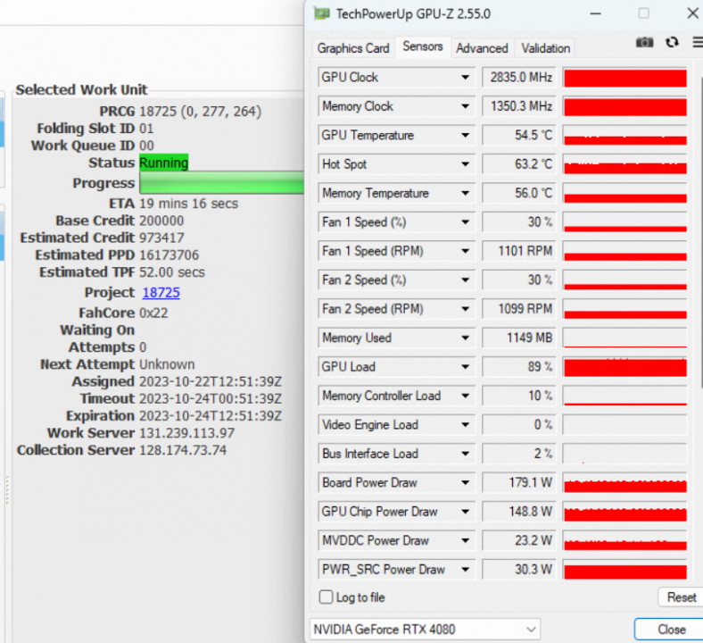703x643 pixels.
Task: Click the Board Power Draw graph
Action: (625, 483)
